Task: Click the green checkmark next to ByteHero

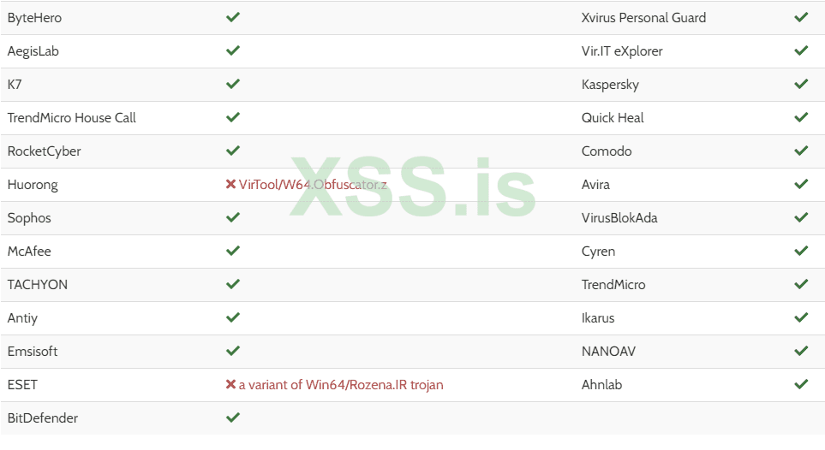Action: tap(232, 17)
